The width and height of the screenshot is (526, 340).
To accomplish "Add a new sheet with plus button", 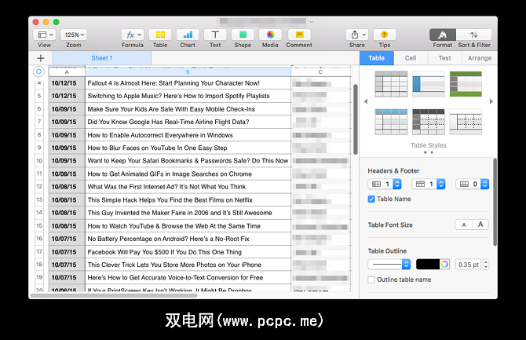I will pyautogui.click(x=40, y=58).
